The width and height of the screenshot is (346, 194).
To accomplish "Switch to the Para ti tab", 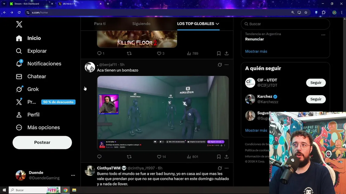I will [x=100, y=24].
